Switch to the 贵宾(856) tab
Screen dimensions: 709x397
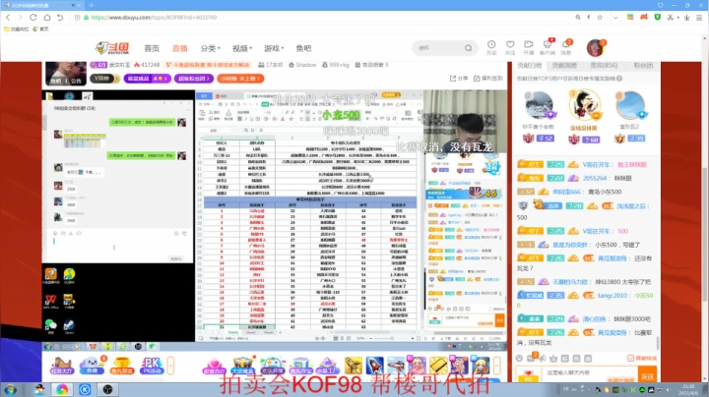tap(604, 66)
